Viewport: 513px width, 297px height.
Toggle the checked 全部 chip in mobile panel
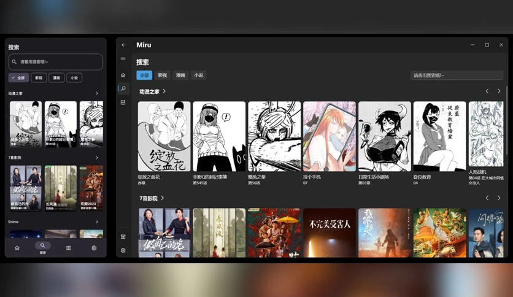click(x=18, y=78)
